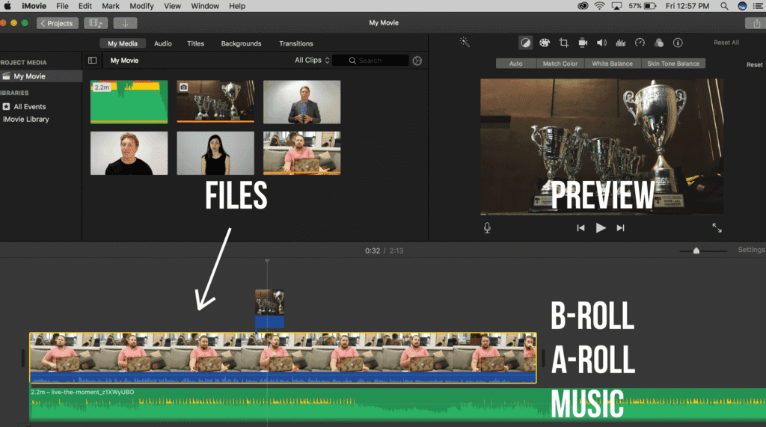Open the noise reduction and equalizer icon

621,43
